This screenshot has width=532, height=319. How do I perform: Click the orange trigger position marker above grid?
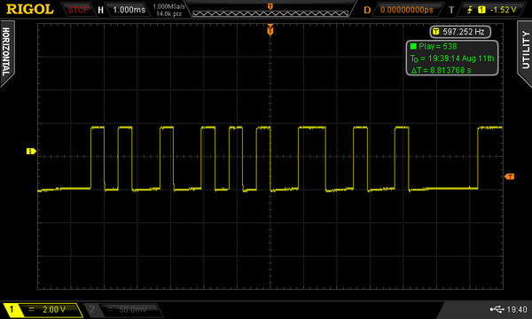pos(270,30)
